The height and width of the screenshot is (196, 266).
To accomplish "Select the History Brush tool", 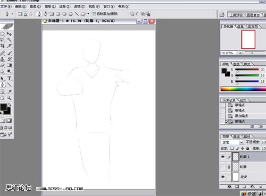I will coord(9,59).
